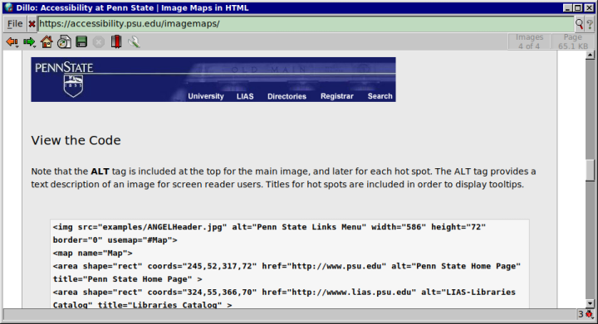The width and height of the screenshot is (598, 324).
Task: Click the bold ALT word in the paragraph
Action: [x=100, y=172]
